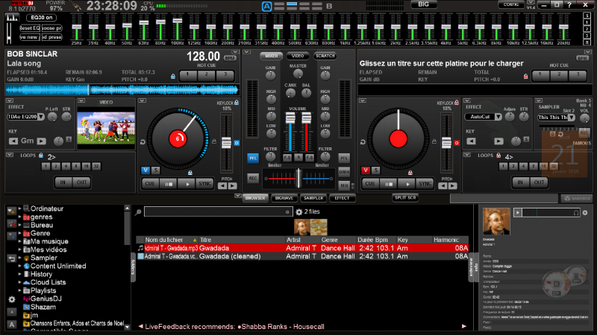Open the BIGWAVE panel tab
This screenshot has width=597, height=335.
point(284,198)
